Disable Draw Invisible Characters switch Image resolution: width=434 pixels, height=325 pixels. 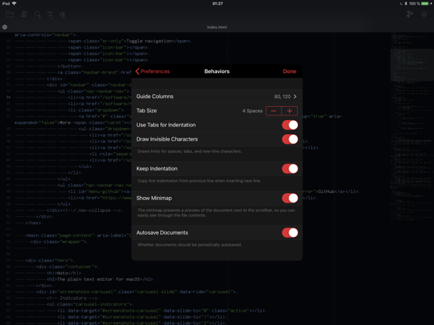tap(290, 139)
